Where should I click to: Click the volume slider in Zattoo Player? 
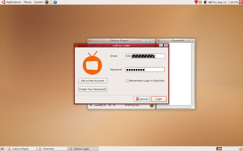(100, 105)
